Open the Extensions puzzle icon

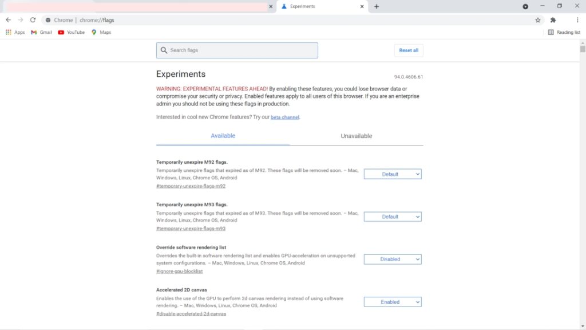coord(553,20)
